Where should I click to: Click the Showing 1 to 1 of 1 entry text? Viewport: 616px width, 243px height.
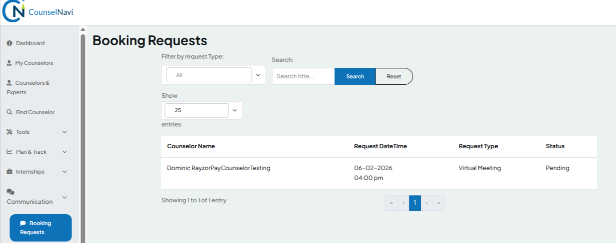click(194, 200)
